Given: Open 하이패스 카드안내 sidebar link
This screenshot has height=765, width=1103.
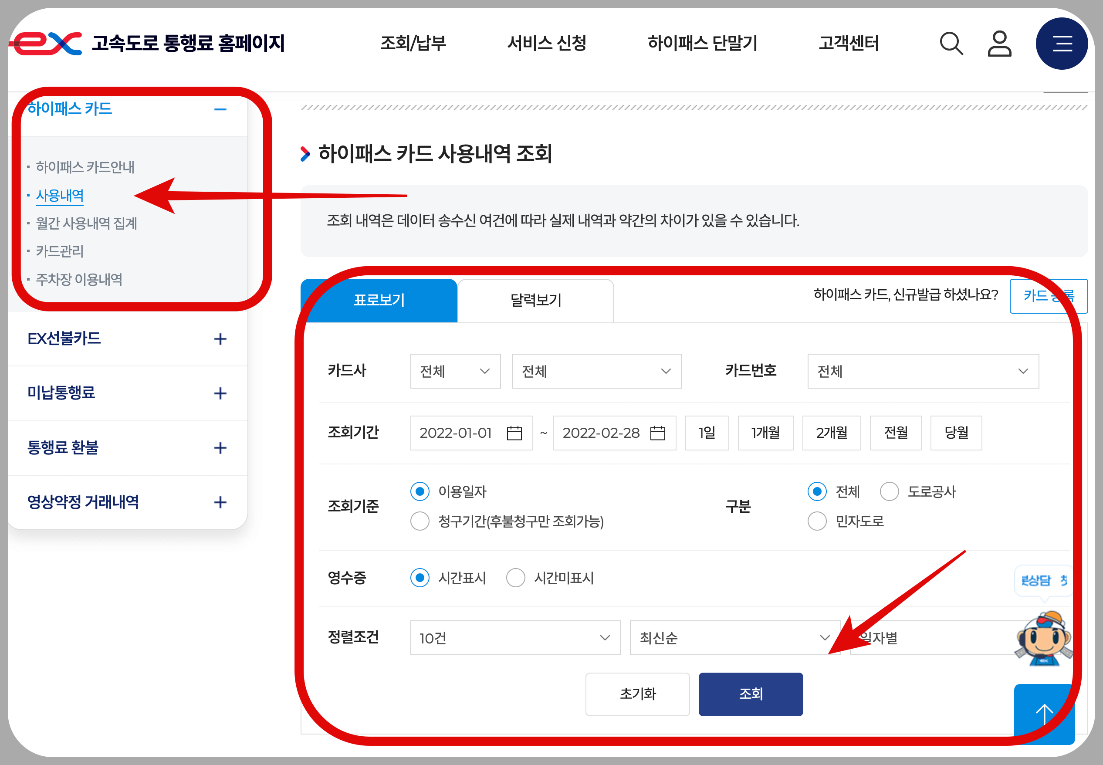Looking at the screenshot, I should pyautogui.click(x=85, y=167).
